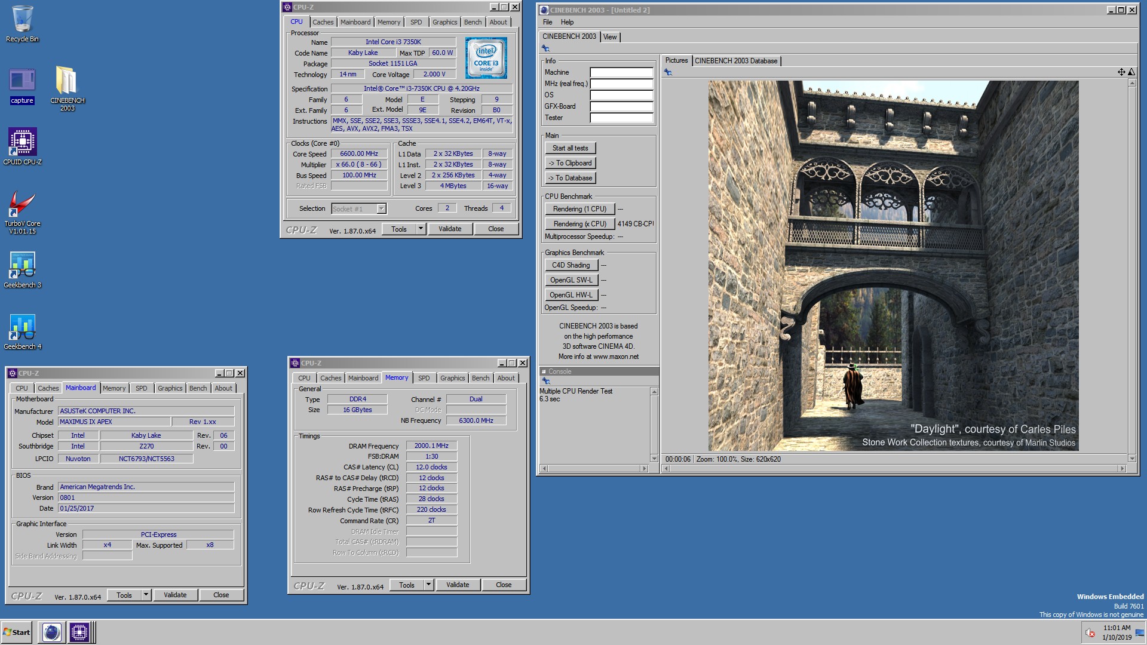
Task: Click the Pictures tab in CINEBENCH
Action: pos(676,60)
